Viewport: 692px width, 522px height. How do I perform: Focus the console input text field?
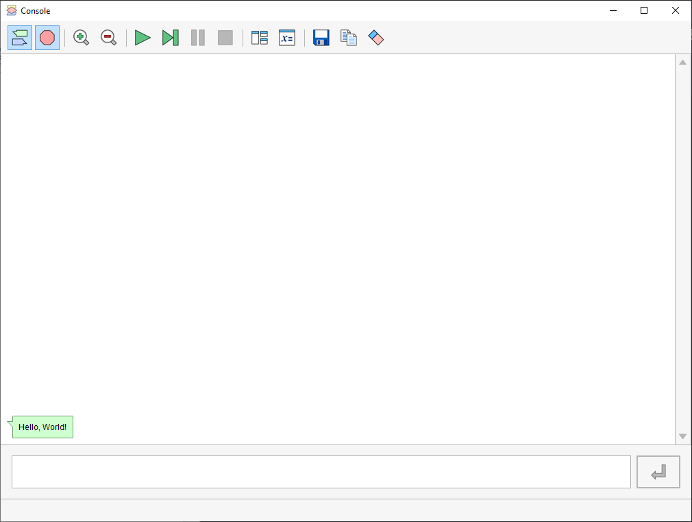point(321,472)
